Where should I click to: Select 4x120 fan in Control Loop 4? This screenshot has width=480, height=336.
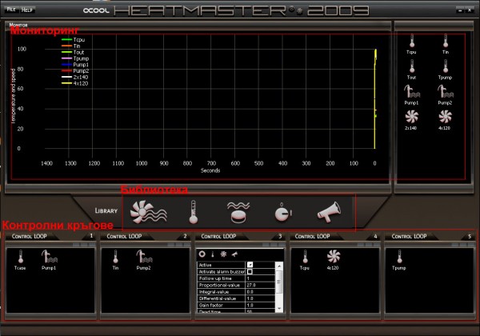click(x=334, y=257)
